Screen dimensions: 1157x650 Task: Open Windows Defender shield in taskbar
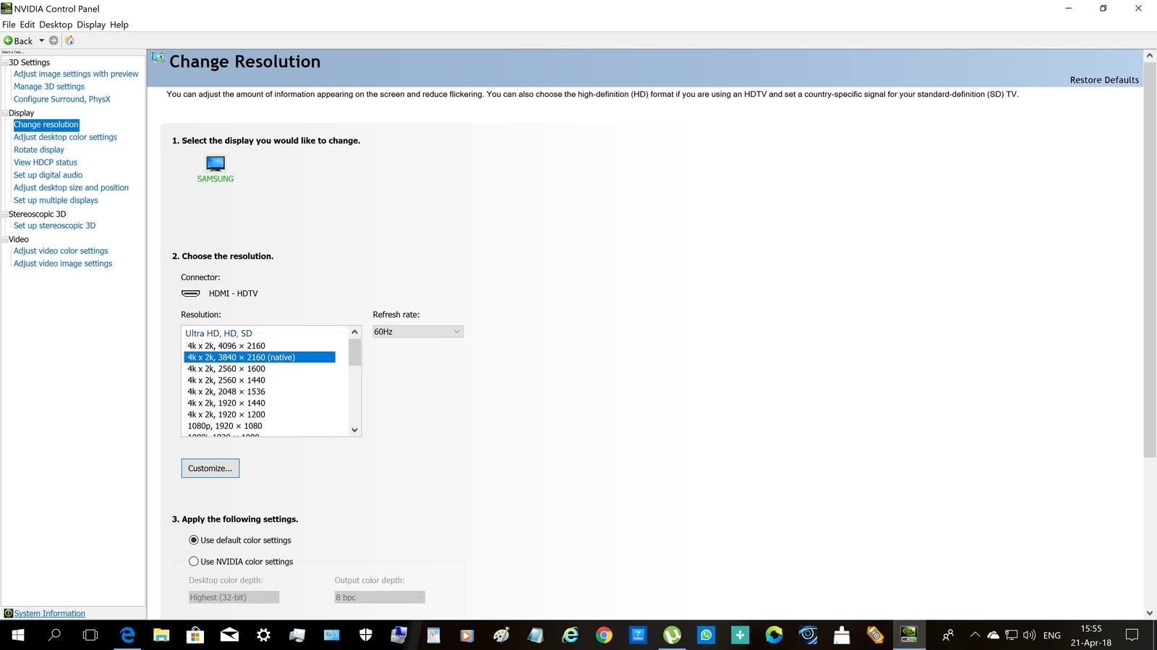click(366, 635)
